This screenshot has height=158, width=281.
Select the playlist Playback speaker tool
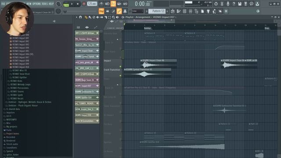pyautogui.click(x=117, y=17)
